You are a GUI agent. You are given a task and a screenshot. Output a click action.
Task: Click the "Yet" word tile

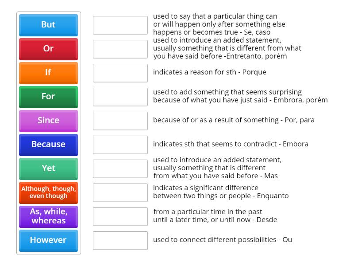pyautogui.click(x=48, y=168)
